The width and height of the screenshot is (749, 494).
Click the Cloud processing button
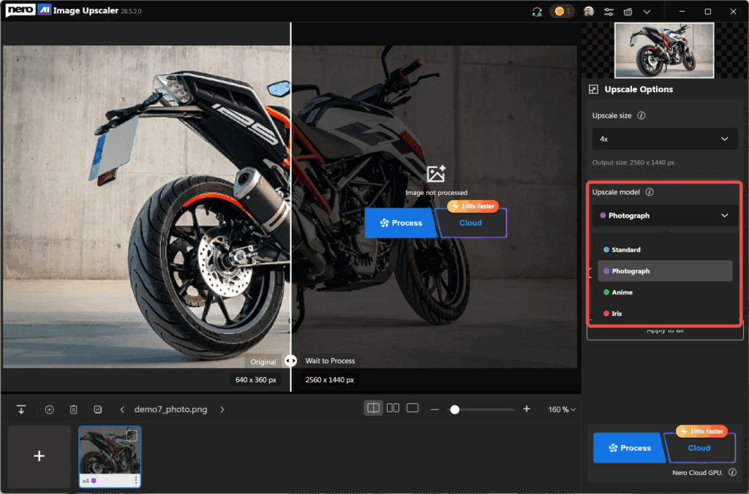[x=699, y=448]
